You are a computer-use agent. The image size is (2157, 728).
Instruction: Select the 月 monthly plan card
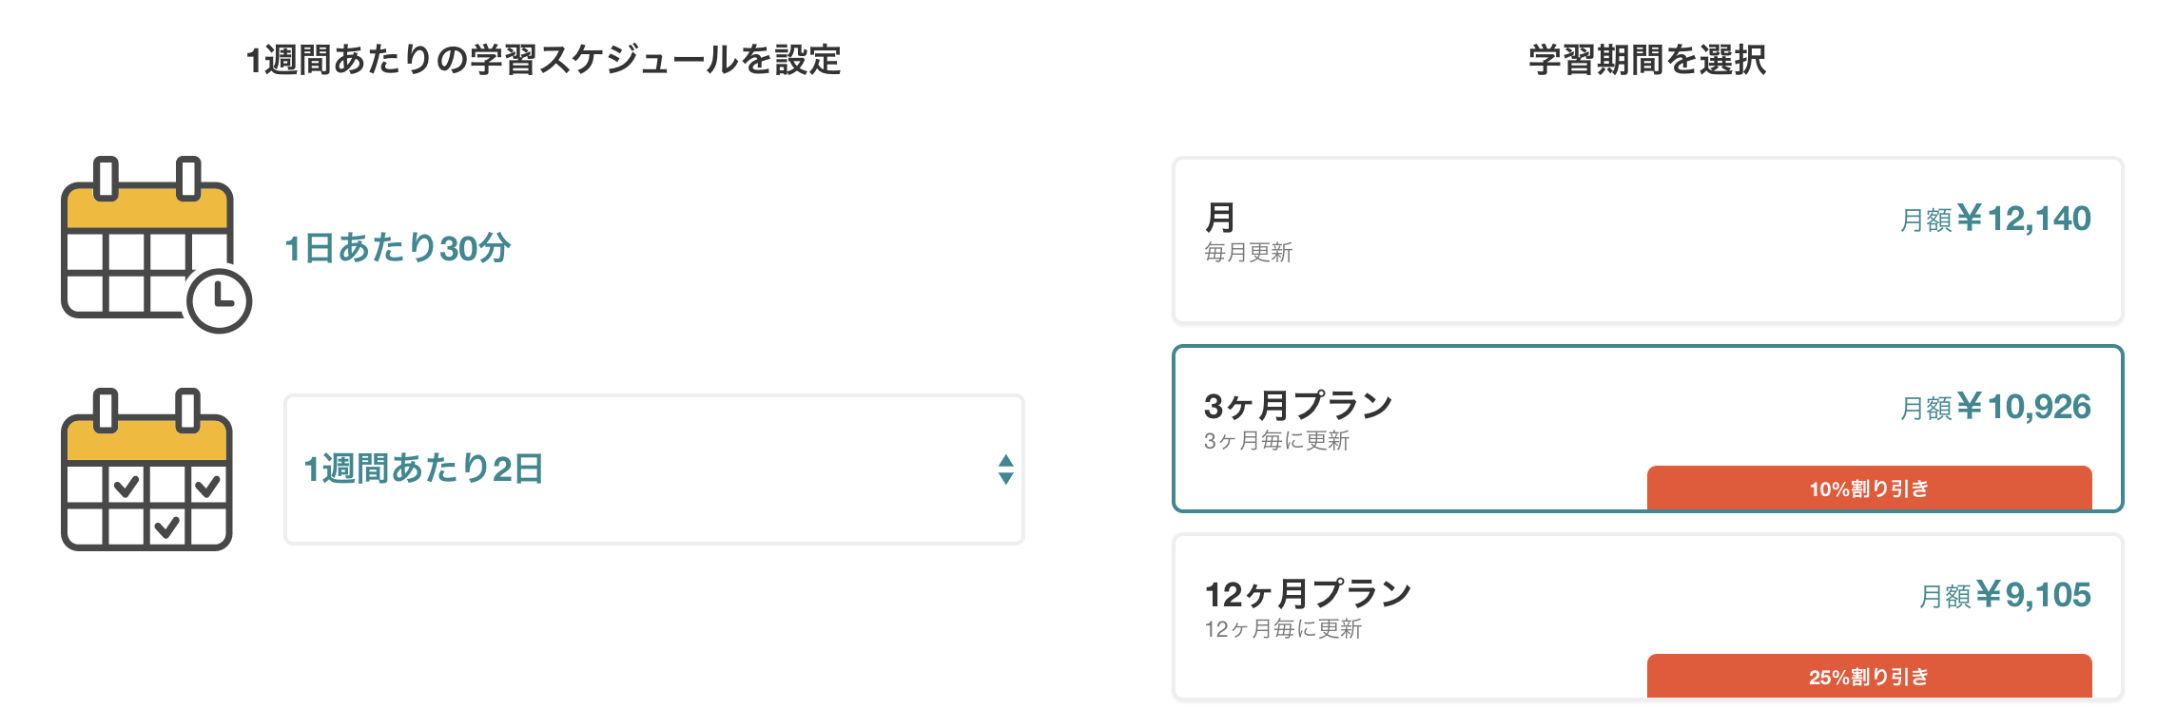(1647, 240)
